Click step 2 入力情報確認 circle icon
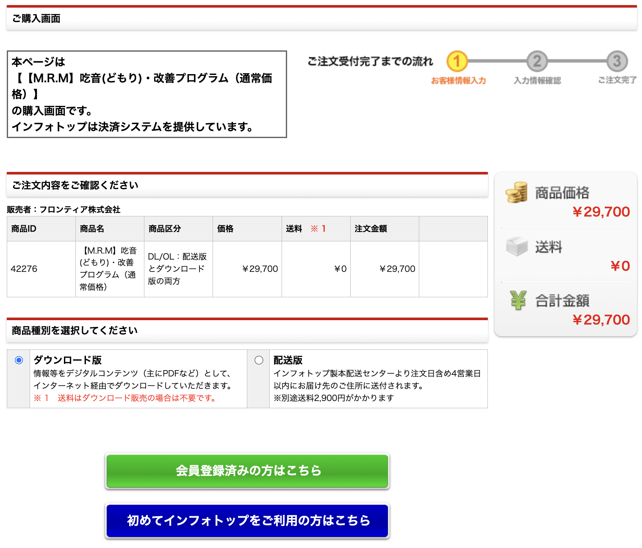This screenshot has width=642, height=548. (x=537, y=61)
